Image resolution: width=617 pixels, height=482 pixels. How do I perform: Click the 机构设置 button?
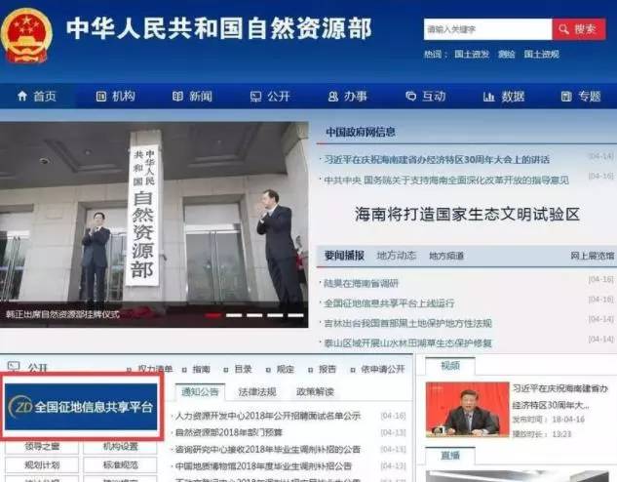tap(121, 447)
